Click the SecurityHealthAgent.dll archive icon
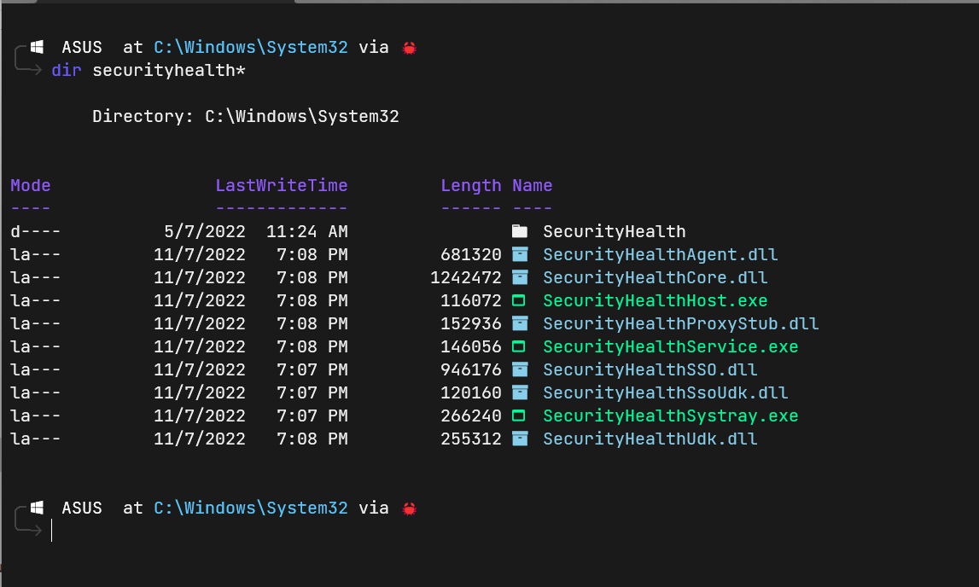 coord(520,254)
